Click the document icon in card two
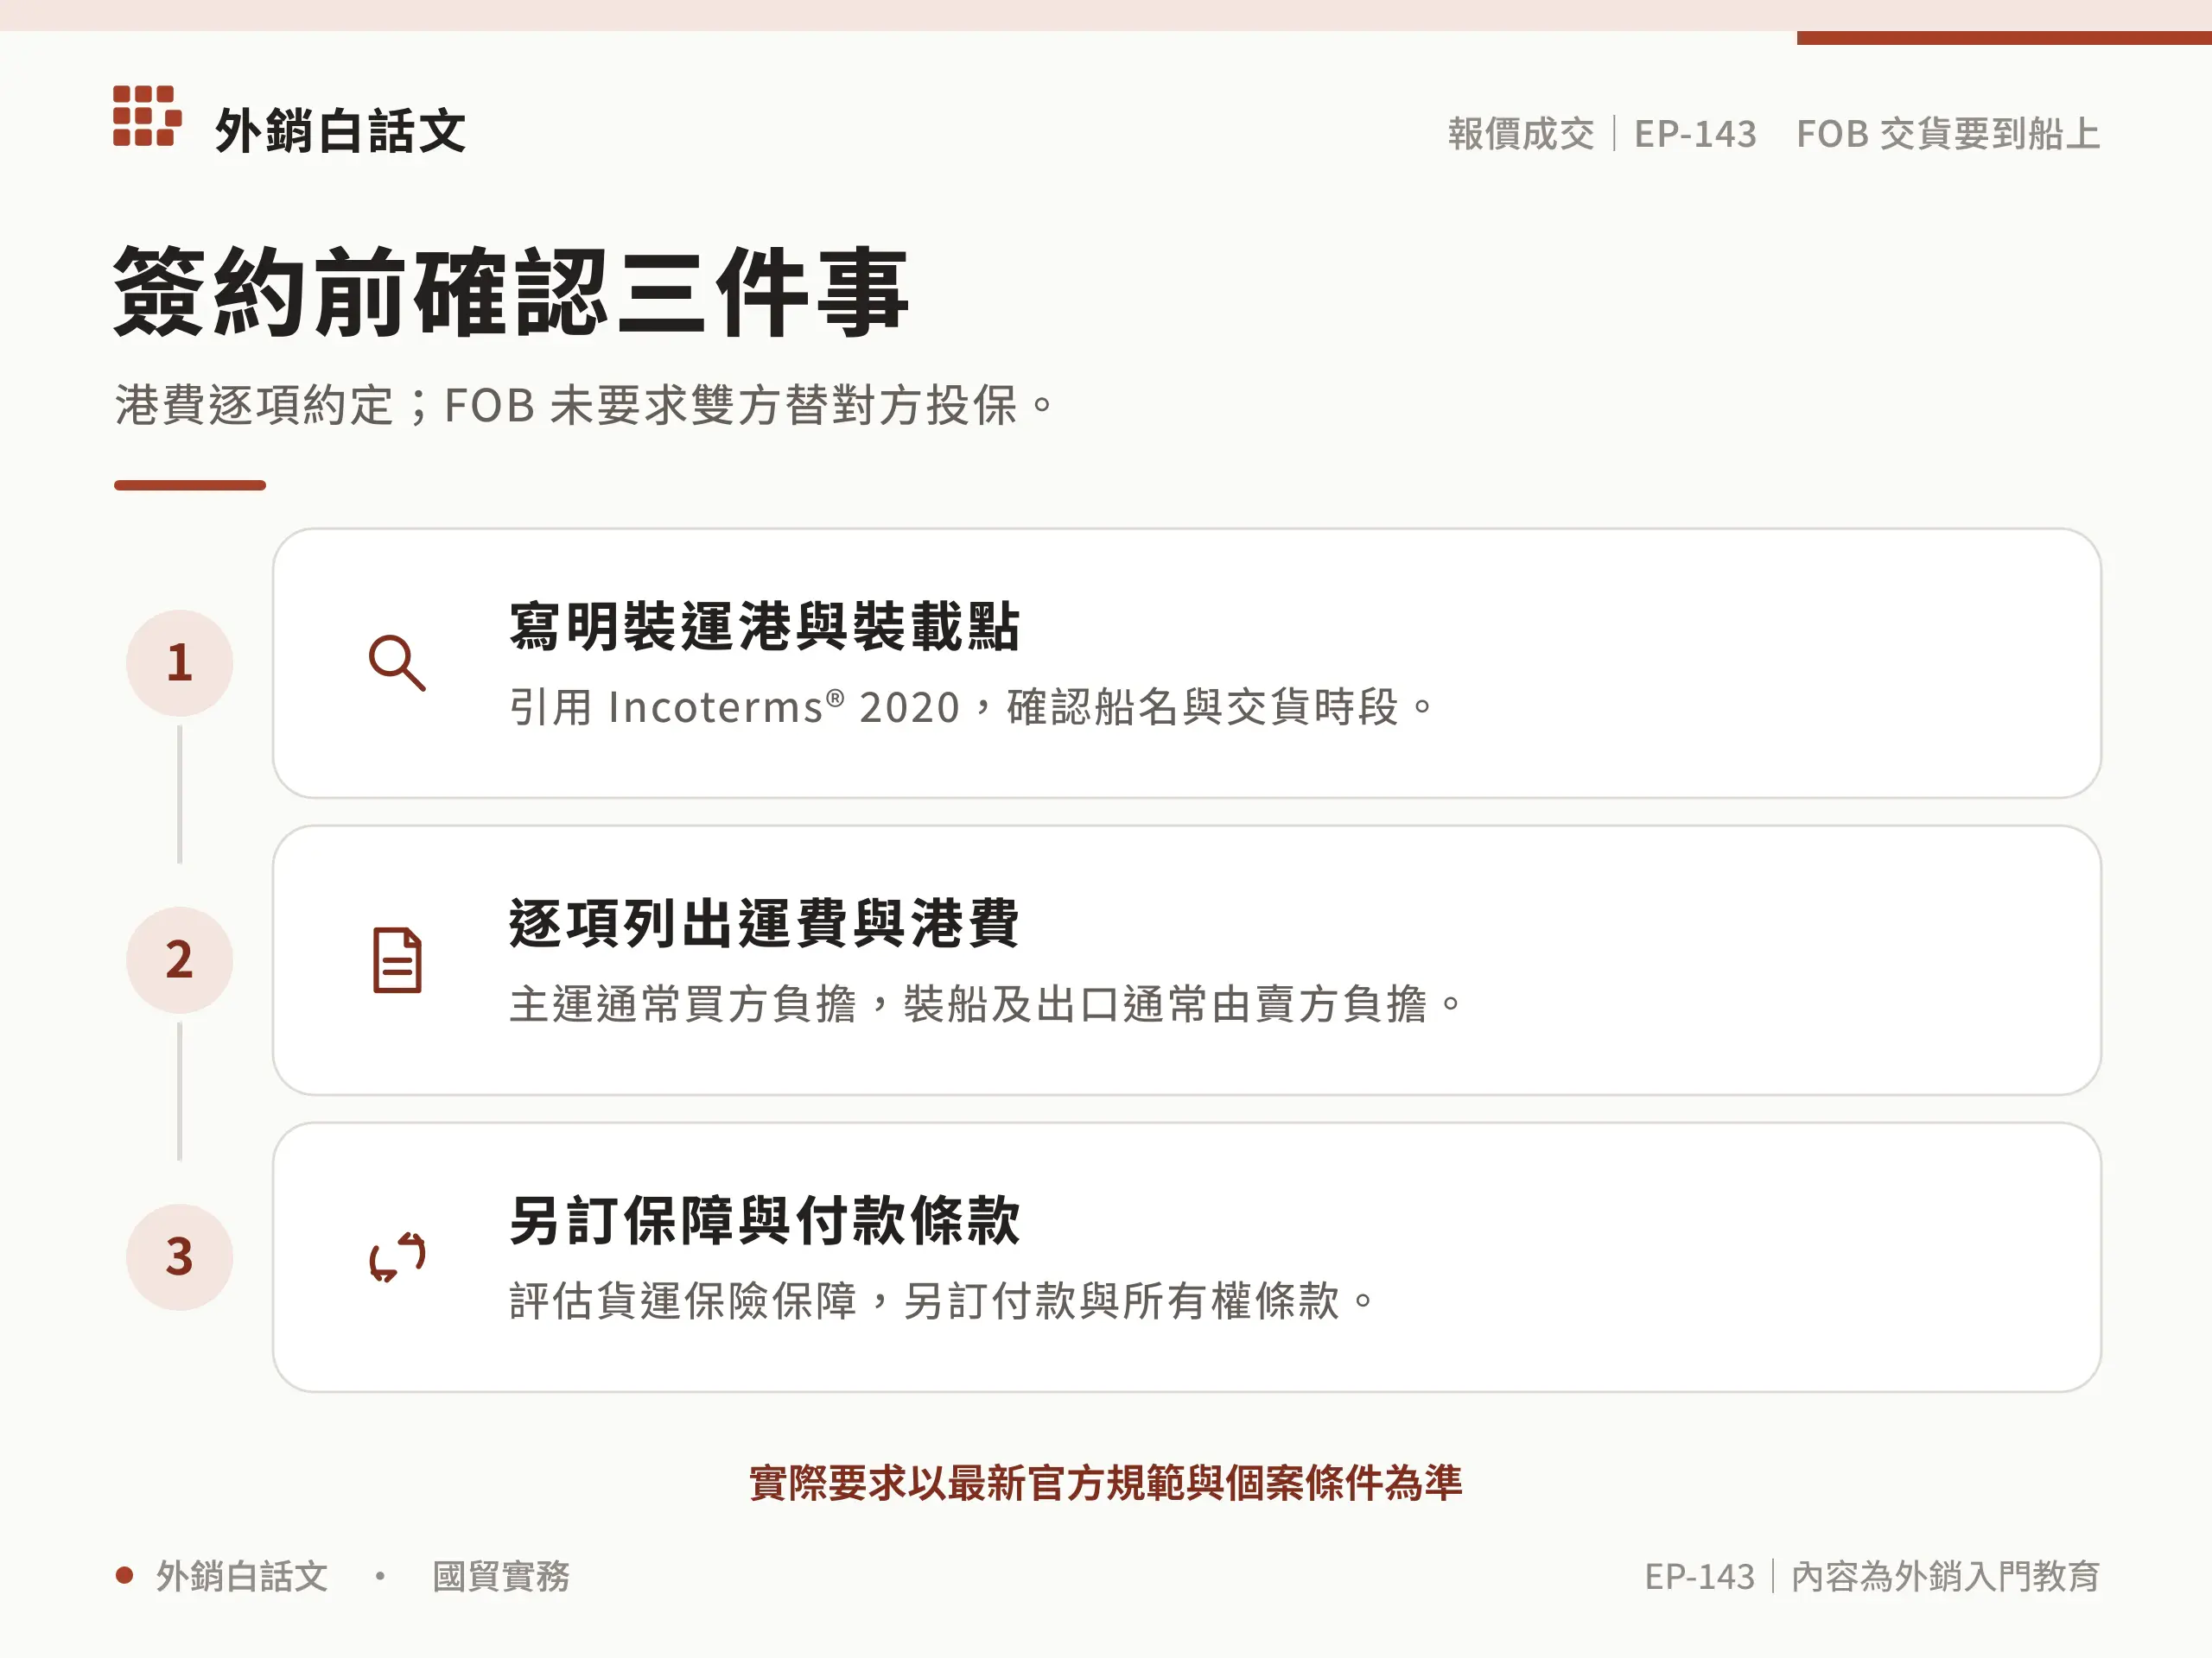Screen dimensions: 2212x1658 (x=397, y=960)
